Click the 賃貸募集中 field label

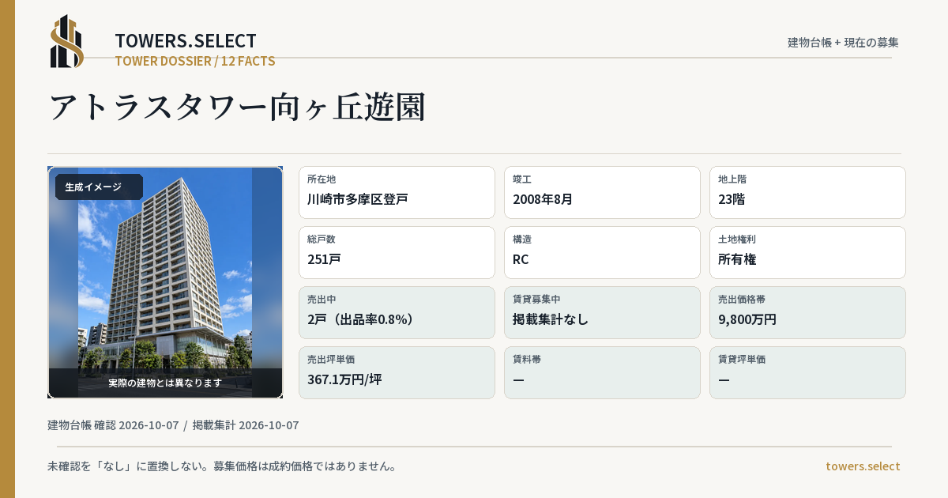click(536, 300)
